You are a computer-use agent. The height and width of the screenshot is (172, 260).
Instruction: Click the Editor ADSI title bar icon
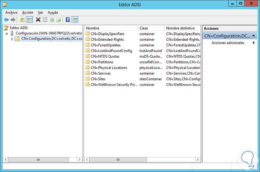pos(5,5)
